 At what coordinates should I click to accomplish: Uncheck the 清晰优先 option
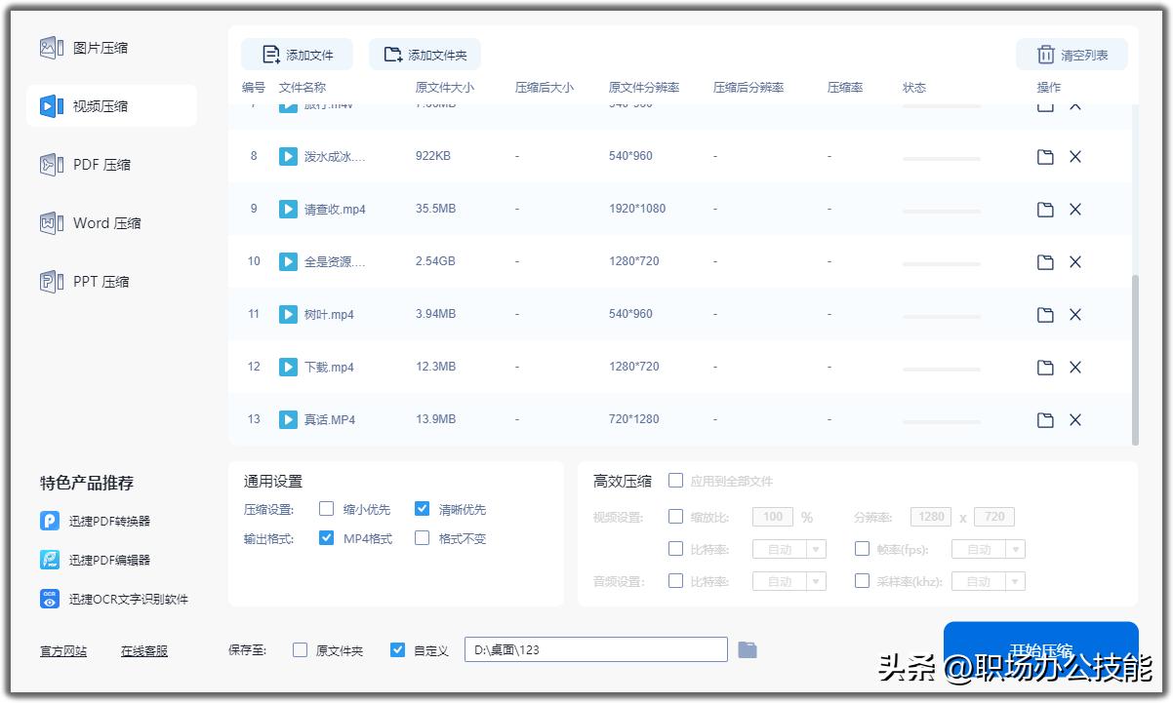click(423, 509)
